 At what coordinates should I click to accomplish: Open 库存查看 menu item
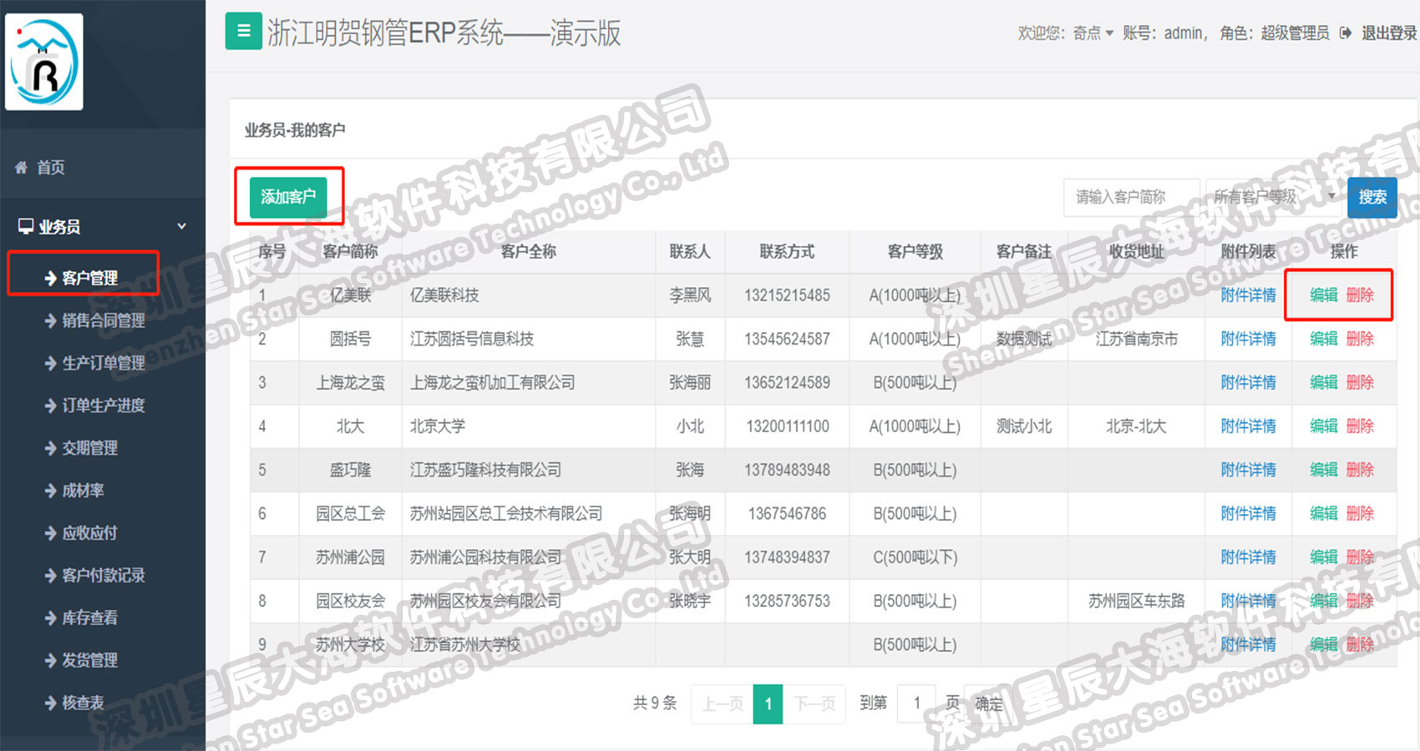point(82,617)
